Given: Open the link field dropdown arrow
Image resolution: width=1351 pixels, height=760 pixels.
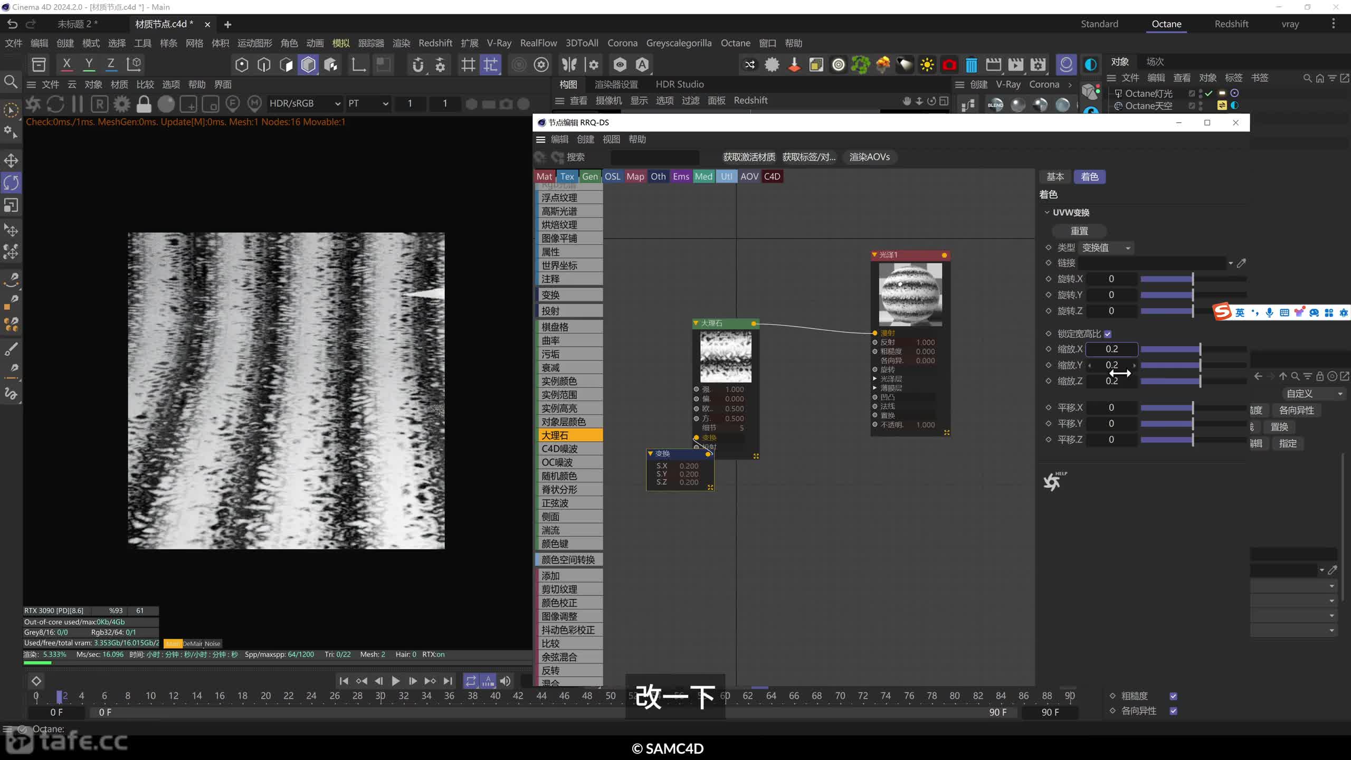Looking at the screenshot, I should coord(1231,263).
